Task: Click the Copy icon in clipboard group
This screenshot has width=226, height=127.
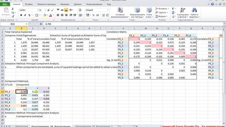Action: [13, 13]
